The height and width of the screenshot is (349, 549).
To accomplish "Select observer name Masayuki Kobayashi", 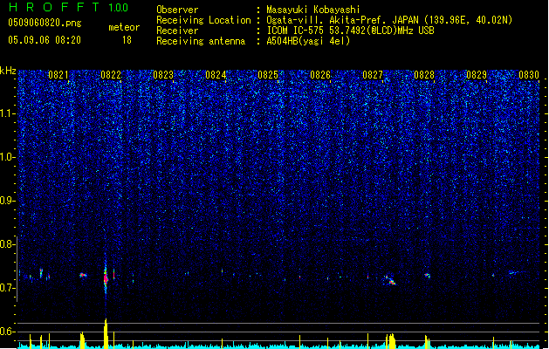I will tap(313, 10).
